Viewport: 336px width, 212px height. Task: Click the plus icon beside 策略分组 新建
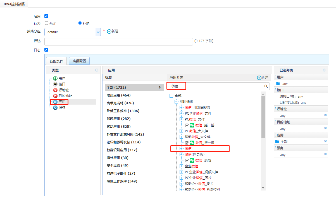(x=109, y=32)
